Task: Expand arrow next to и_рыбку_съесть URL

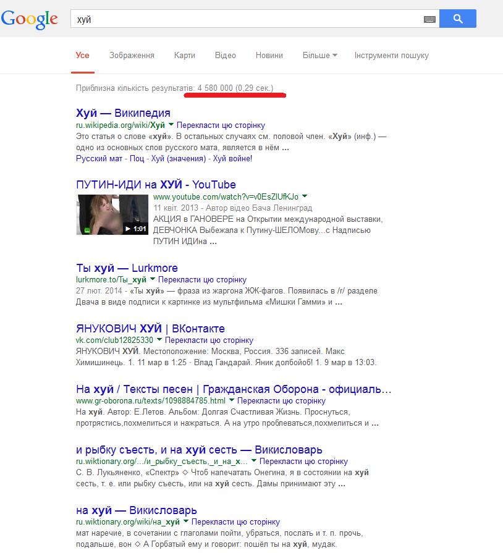Action: 253,461
